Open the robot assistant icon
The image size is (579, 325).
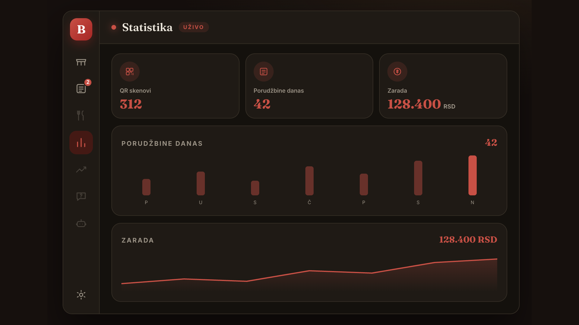[x=81, y=224]
